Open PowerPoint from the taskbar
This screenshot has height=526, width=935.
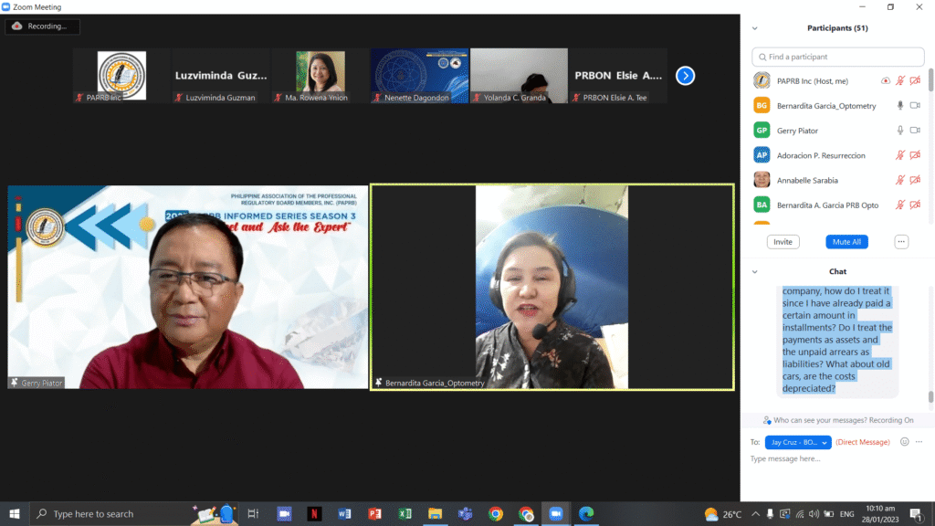coord(374,513)
